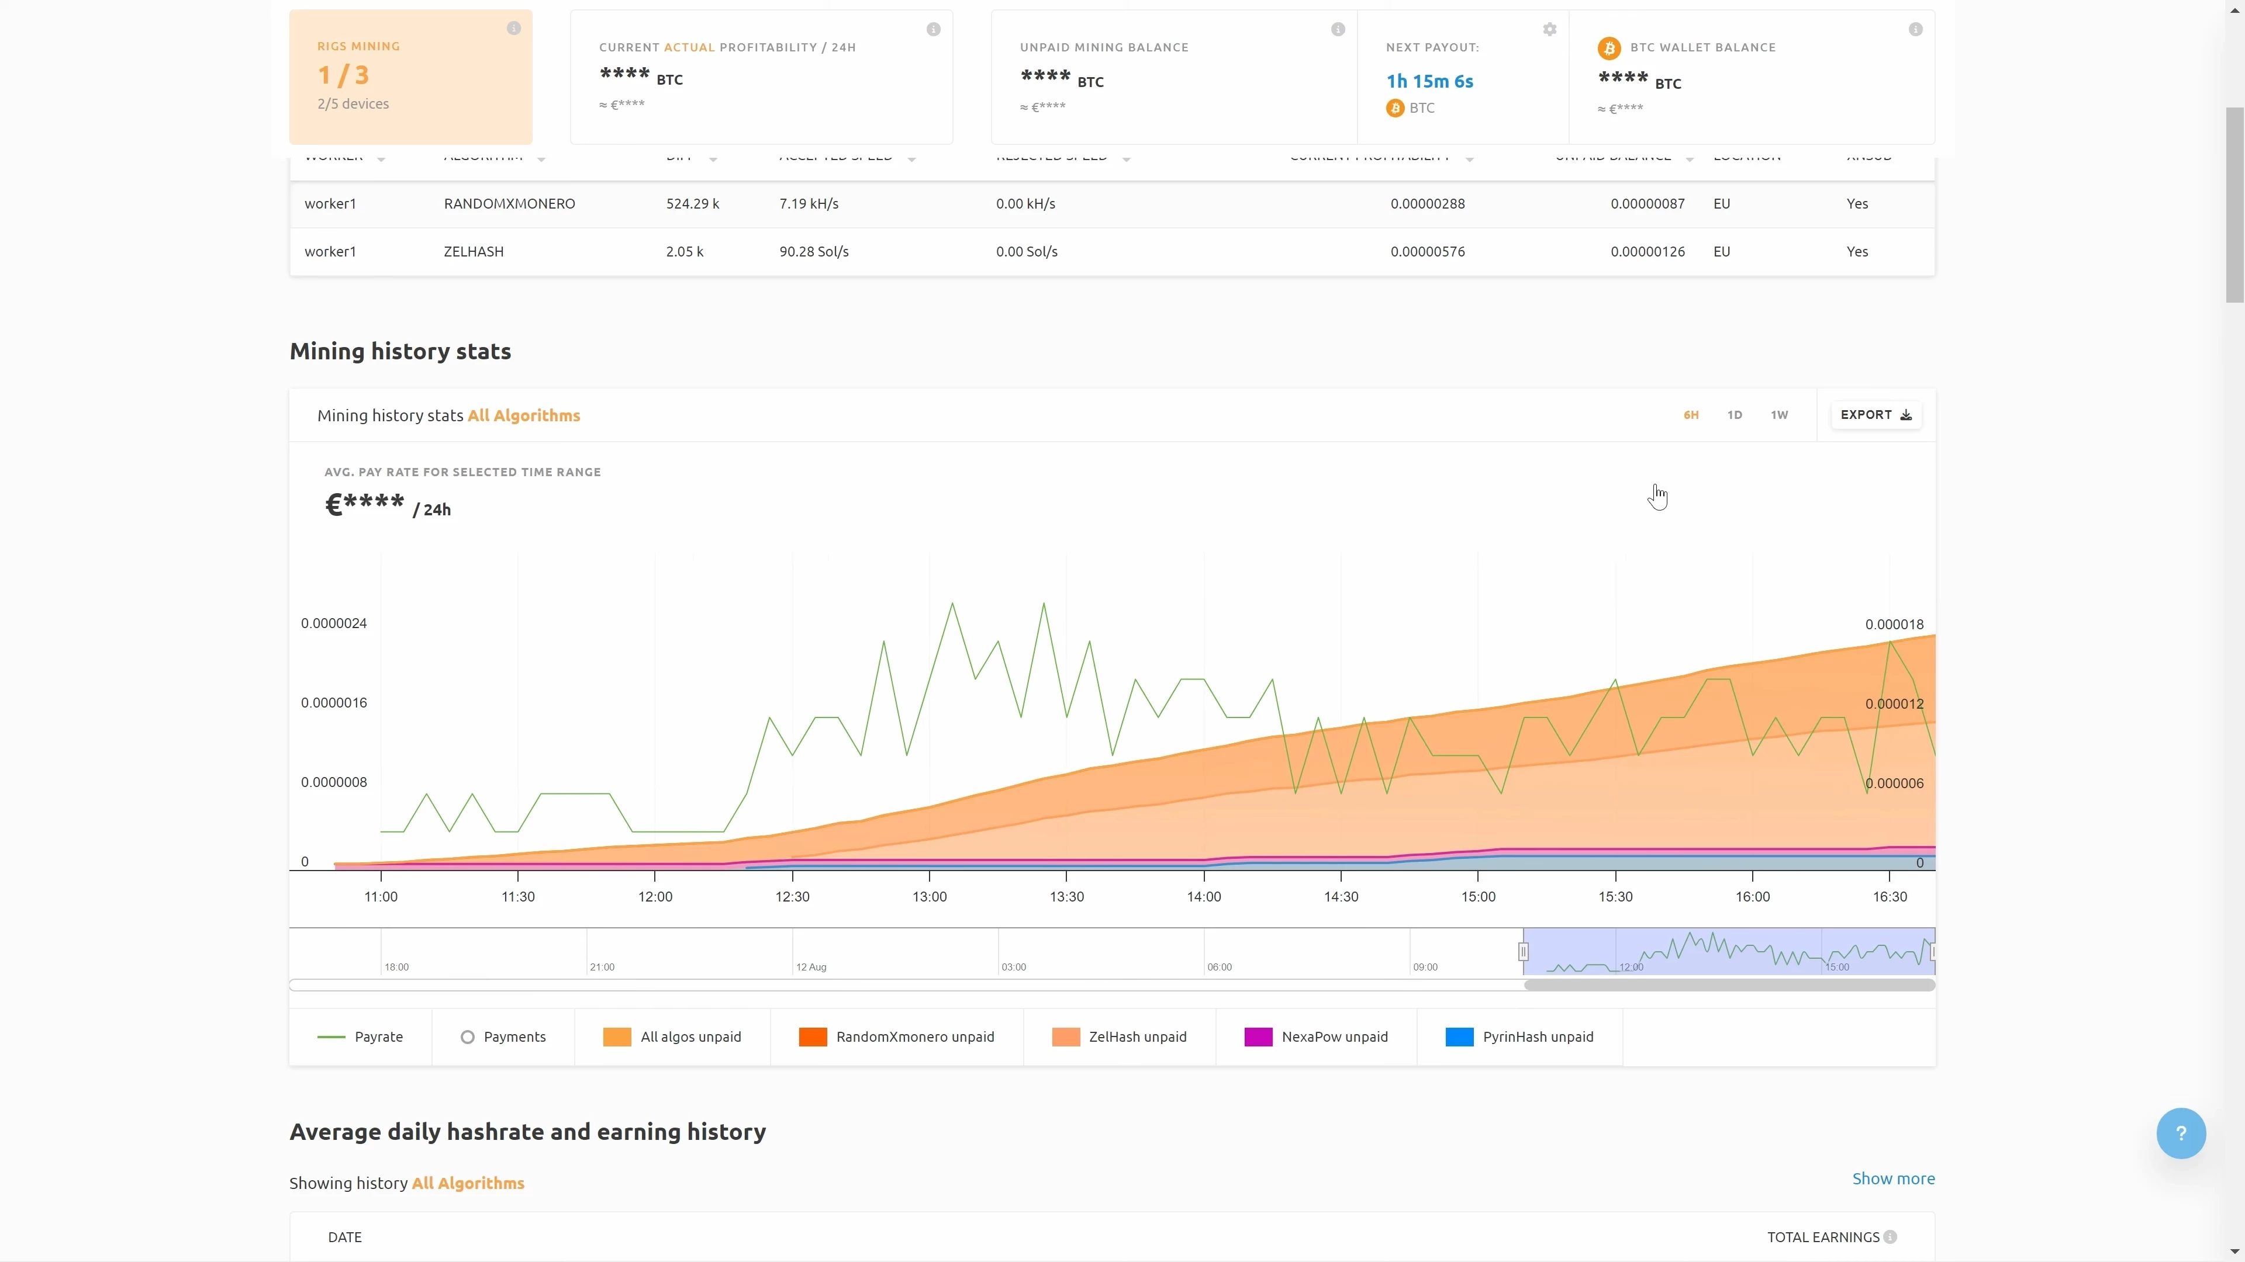Click the EXPORT button

click(1876, 415)
